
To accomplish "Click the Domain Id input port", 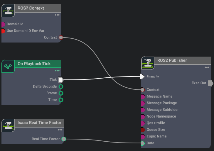I will pyautogui.click(x=3, y=24).
